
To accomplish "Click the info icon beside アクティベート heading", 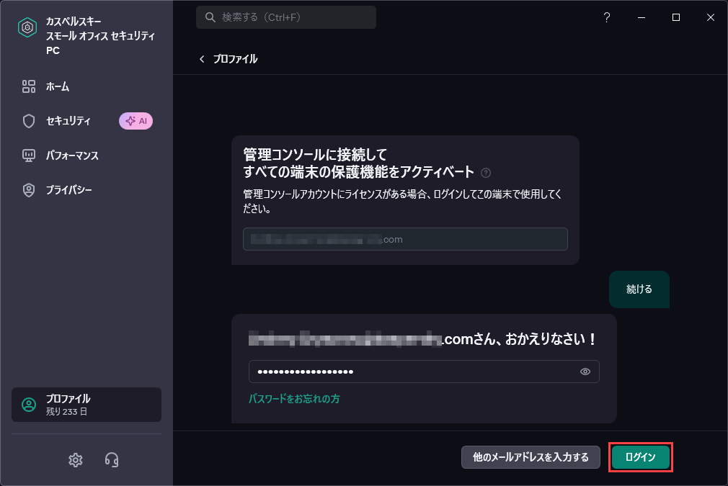I will coord(486,173).
